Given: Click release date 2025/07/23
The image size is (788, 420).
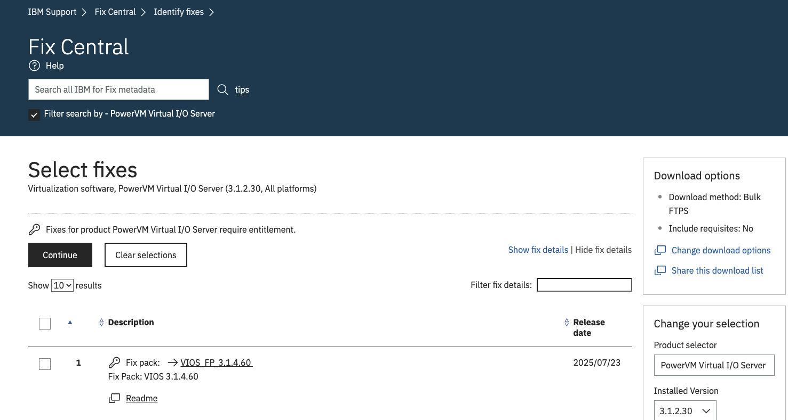Looking at the screenshot, I should pyautogui.click(x=597, y=363).
